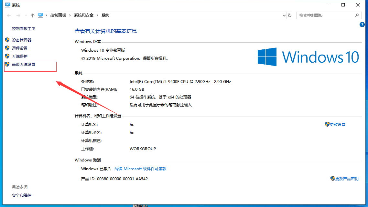Image resolution: width=368 pixels, height=207 pixels.
Task: Click the installed RAM value 16.0 GB
Action: [x=137, y=89]
